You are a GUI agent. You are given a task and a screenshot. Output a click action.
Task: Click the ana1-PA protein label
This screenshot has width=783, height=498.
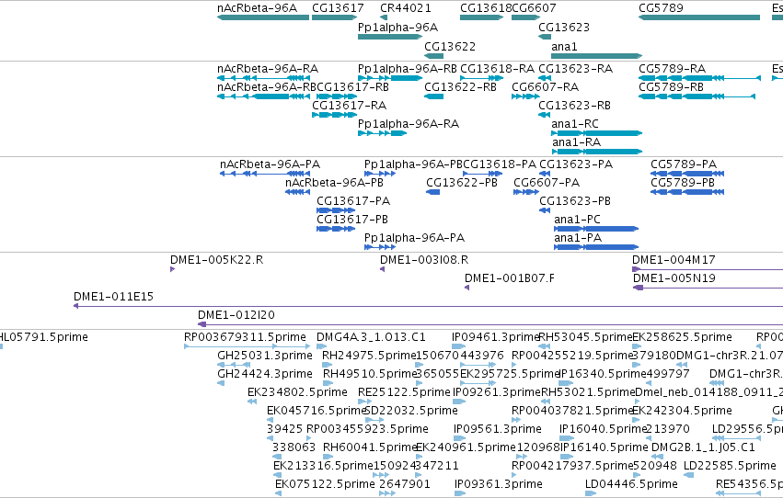[x=578, y=238]
